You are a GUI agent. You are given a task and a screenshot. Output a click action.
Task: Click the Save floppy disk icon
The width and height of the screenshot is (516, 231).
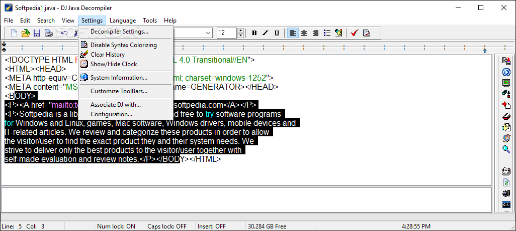37,33
